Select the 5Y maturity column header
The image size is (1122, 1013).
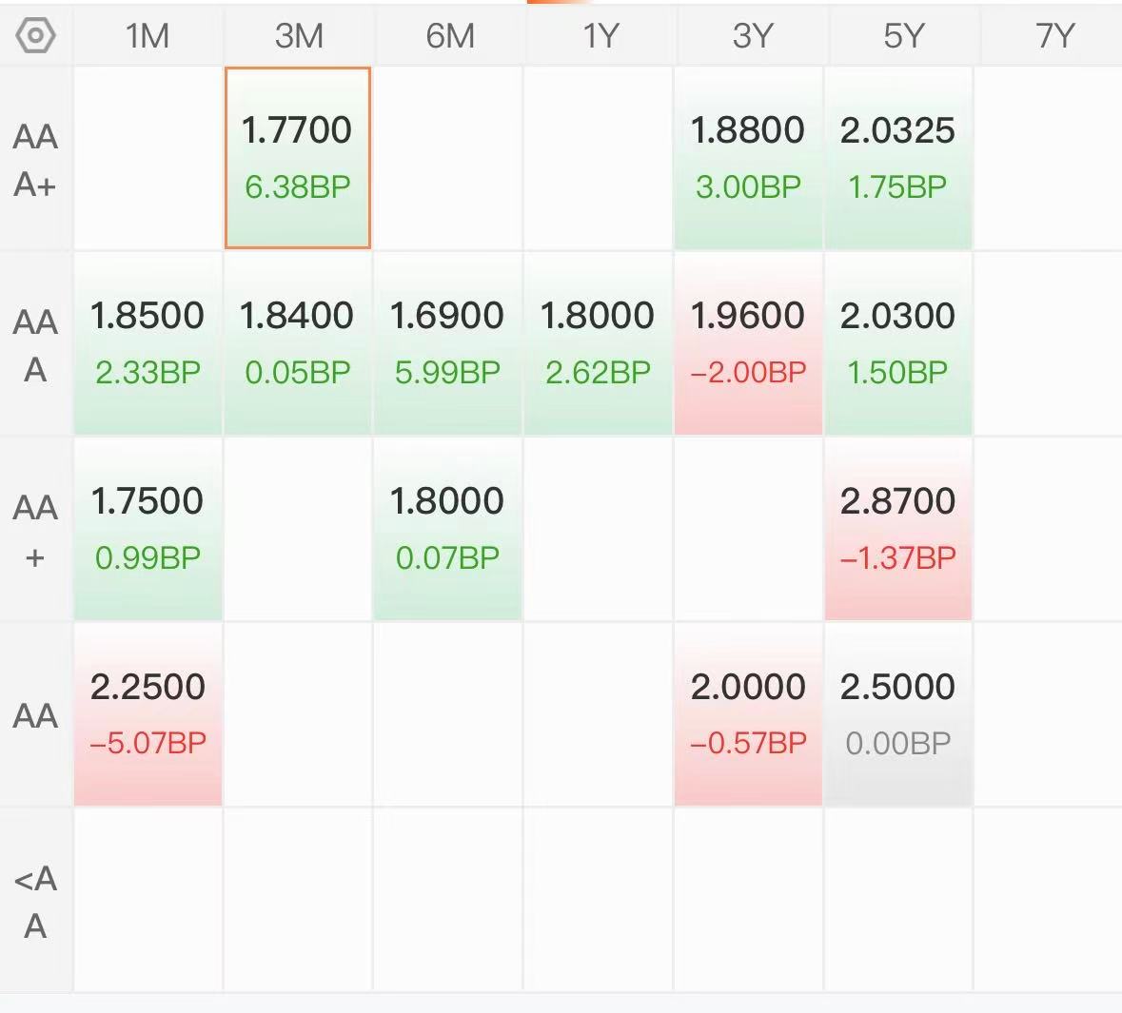(x=903, y=36)
